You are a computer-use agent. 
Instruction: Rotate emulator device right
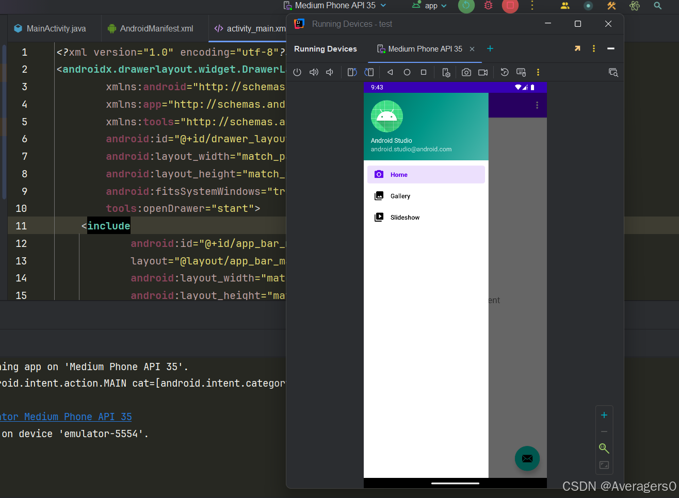[x=369, y=72]
